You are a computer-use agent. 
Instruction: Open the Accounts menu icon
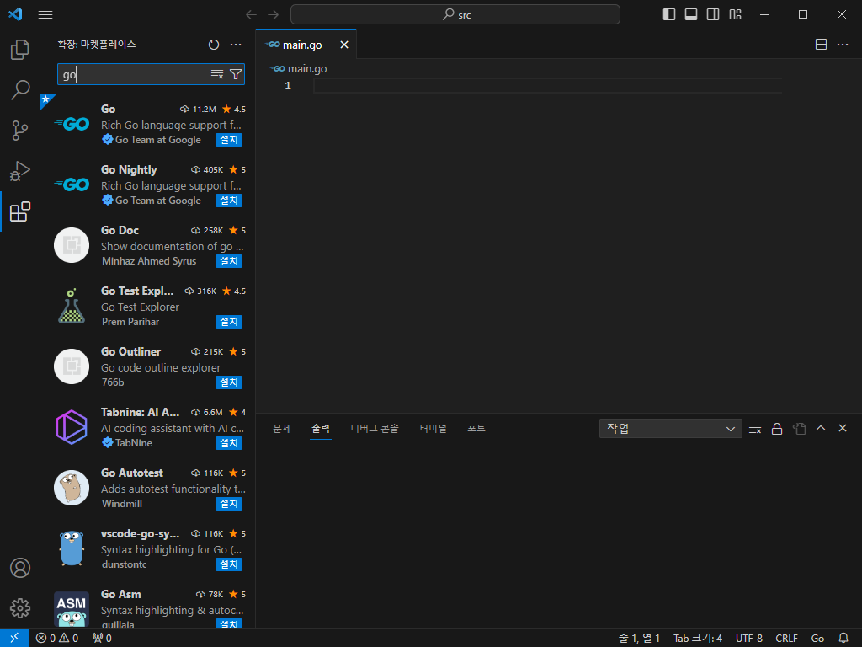click(20, 568)
